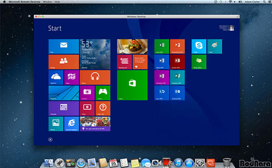This screenshot has height=168, width=272.
Task: Open Launchpad from the Dock
Action: click(59, 163)
